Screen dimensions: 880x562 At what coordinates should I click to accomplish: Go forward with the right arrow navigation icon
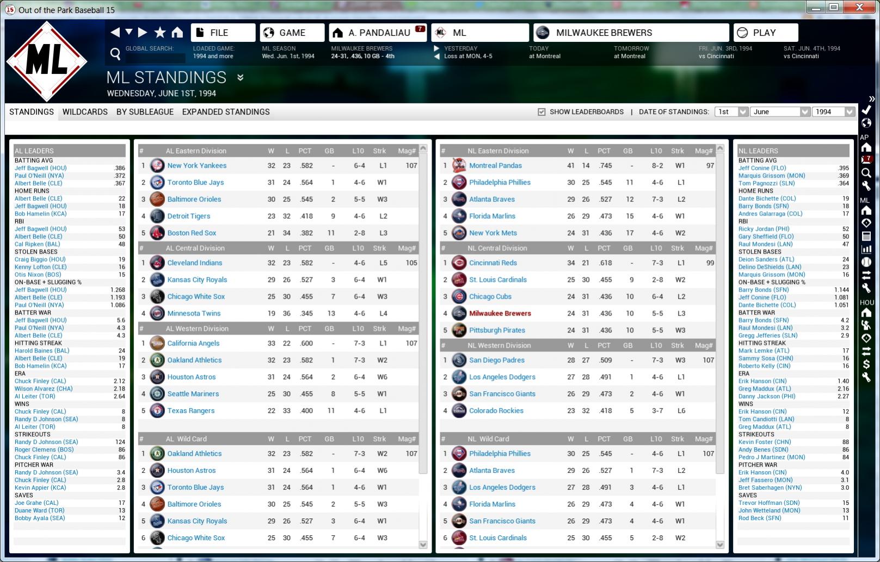[x=143, y=33]
